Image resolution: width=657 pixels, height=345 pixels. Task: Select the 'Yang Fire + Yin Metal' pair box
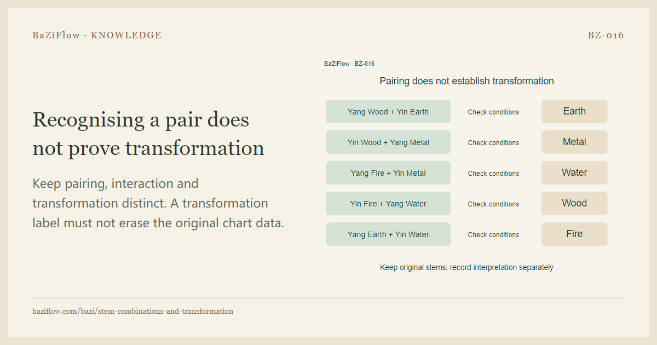(388, 173)
